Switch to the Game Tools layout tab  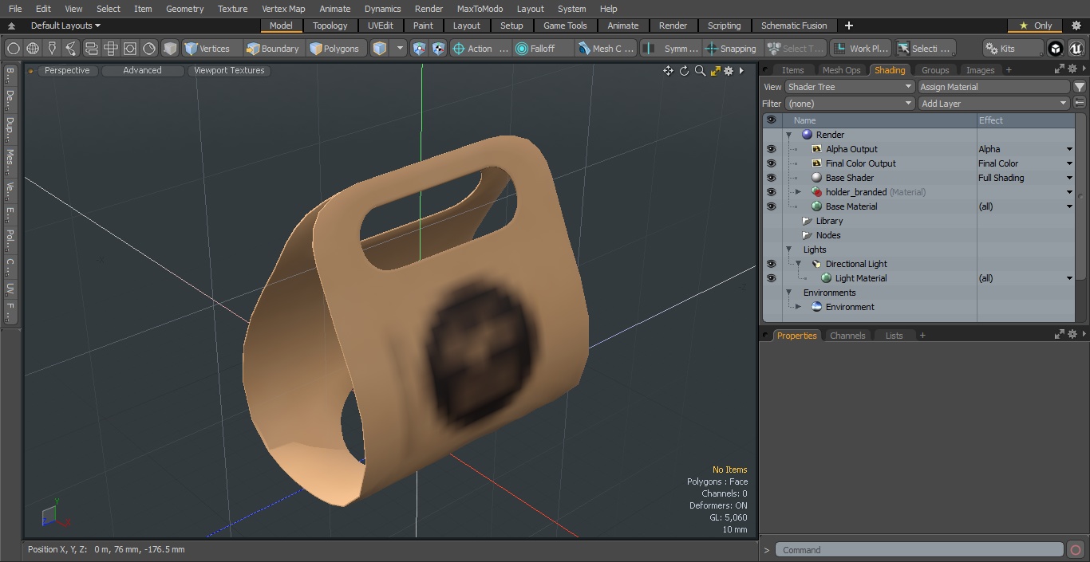click(565, 26)
